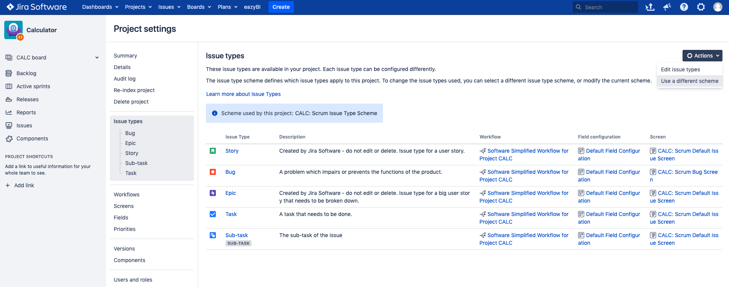Click the Jira Software logo
The height and width of the screenshot is (287, 729).
click(36, 7)
